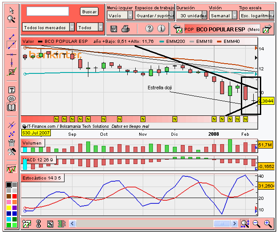Save chart with floppy disk icon
Image resolution: width=278 pixels, height=233 pixels.
point(114,29)
